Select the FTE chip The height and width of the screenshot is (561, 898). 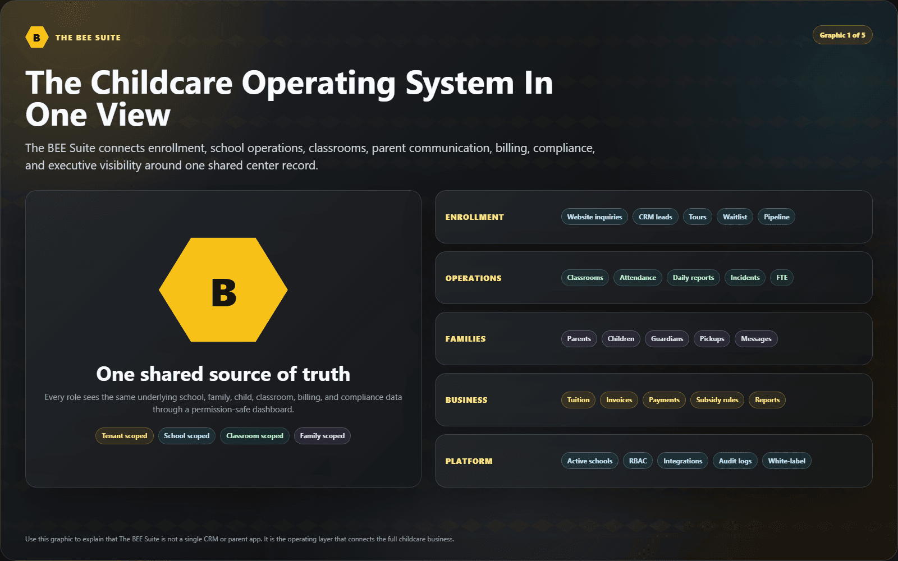782,278
